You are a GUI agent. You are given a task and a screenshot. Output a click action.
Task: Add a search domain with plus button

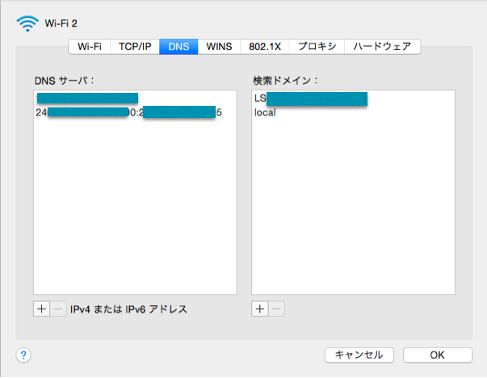click(x=259, y=309)
